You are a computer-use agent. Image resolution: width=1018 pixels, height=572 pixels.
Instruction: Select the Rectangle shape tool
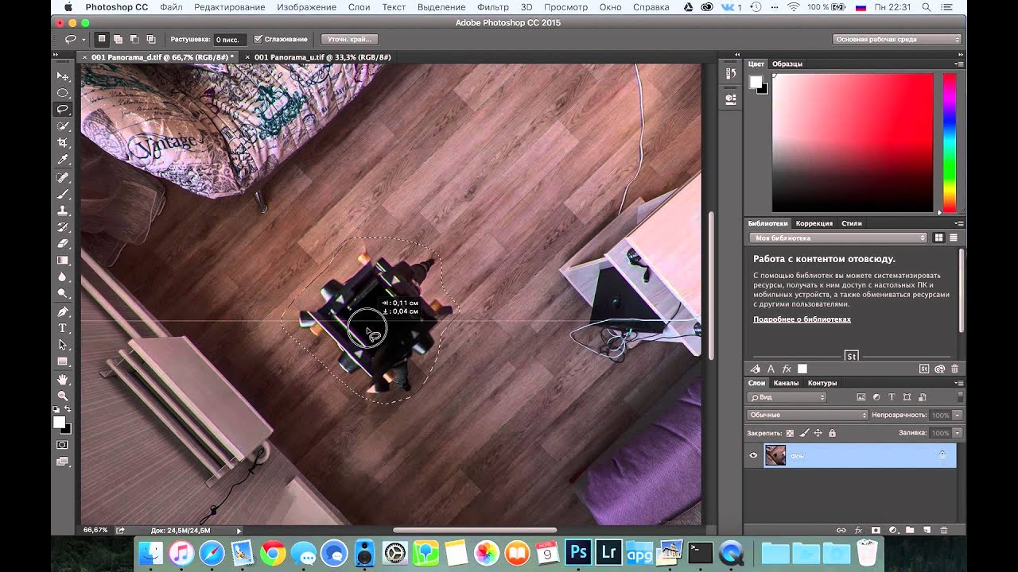click(x=63, y=361)
